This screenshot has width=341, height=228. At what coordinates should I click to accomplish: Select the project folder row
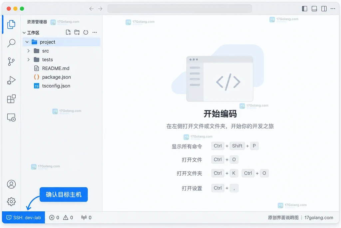coord(61,42)
